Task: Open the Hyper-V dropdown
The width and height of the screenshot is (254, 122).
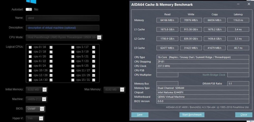Action: [35, 118]
